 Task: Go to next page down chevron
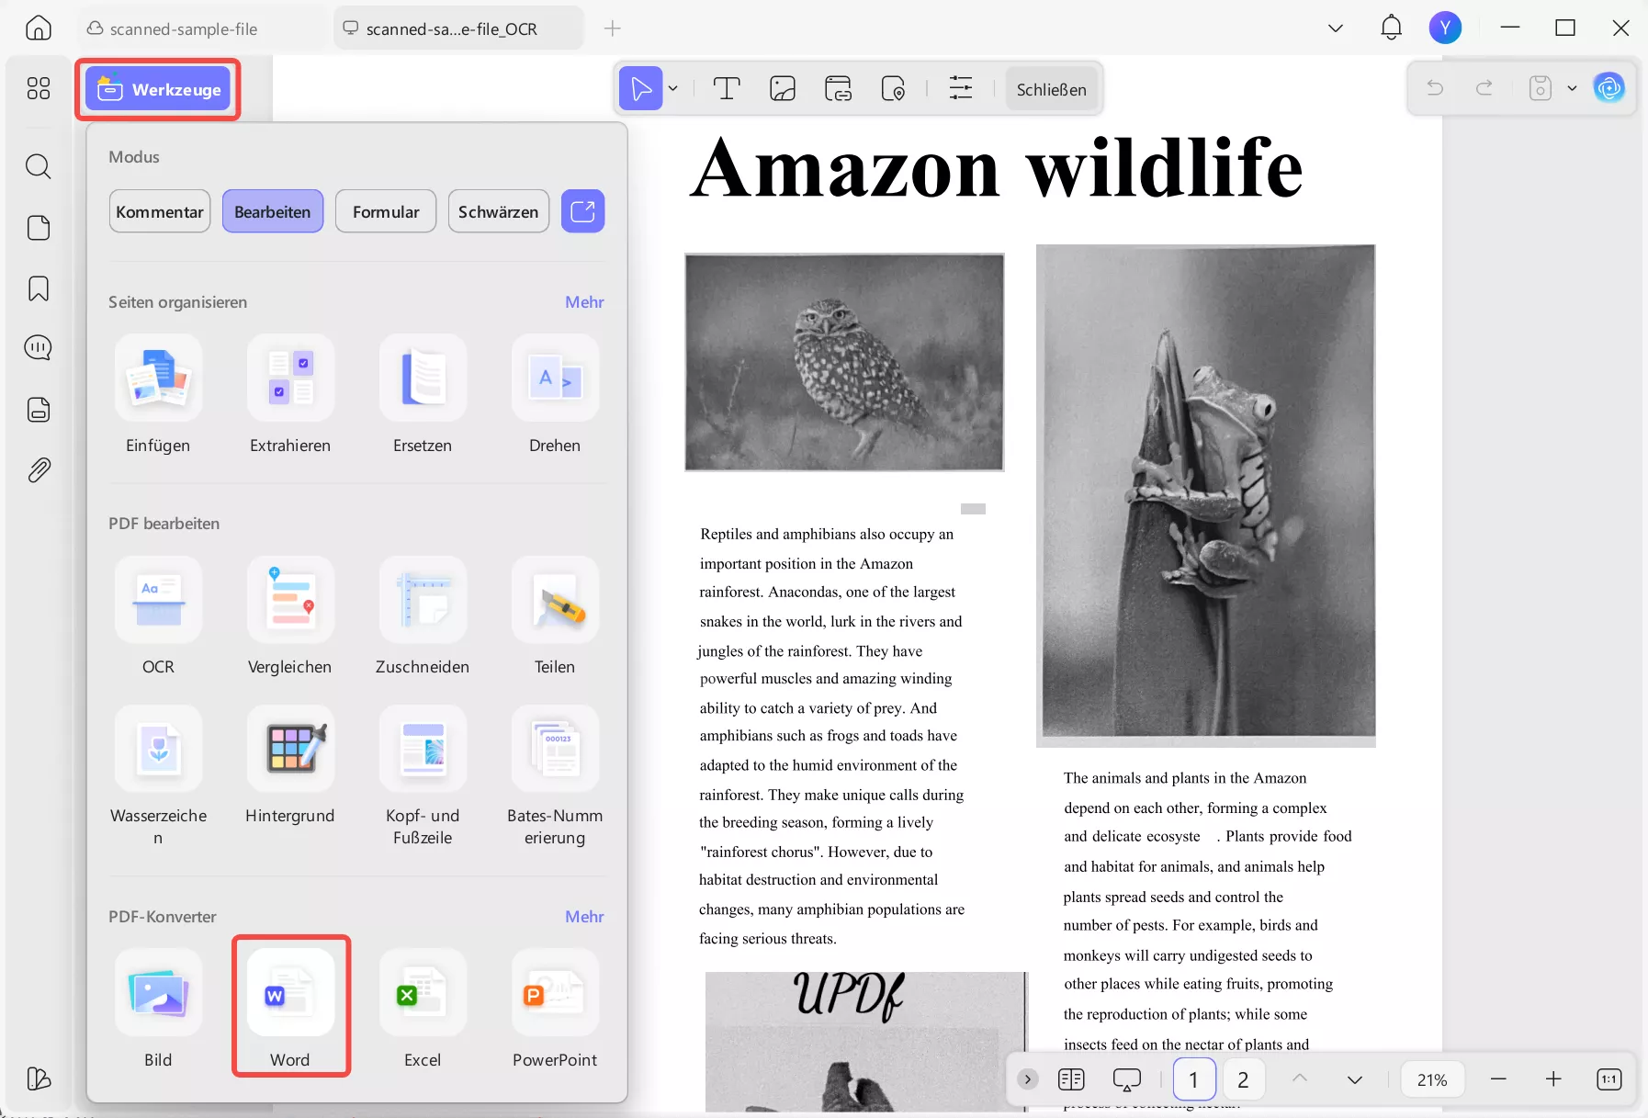coord(1355,1079)
